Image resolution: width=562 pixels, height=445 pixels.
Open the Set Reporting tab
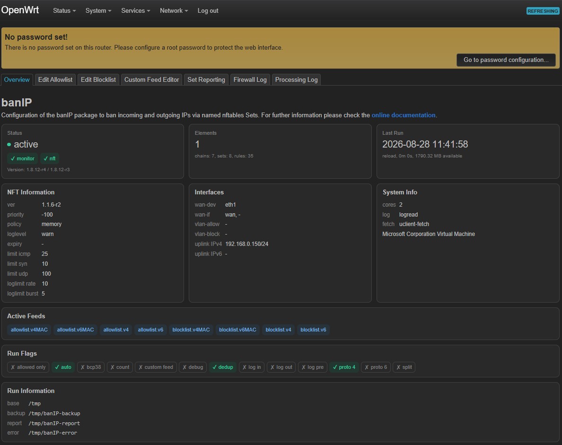coord(206,79)
